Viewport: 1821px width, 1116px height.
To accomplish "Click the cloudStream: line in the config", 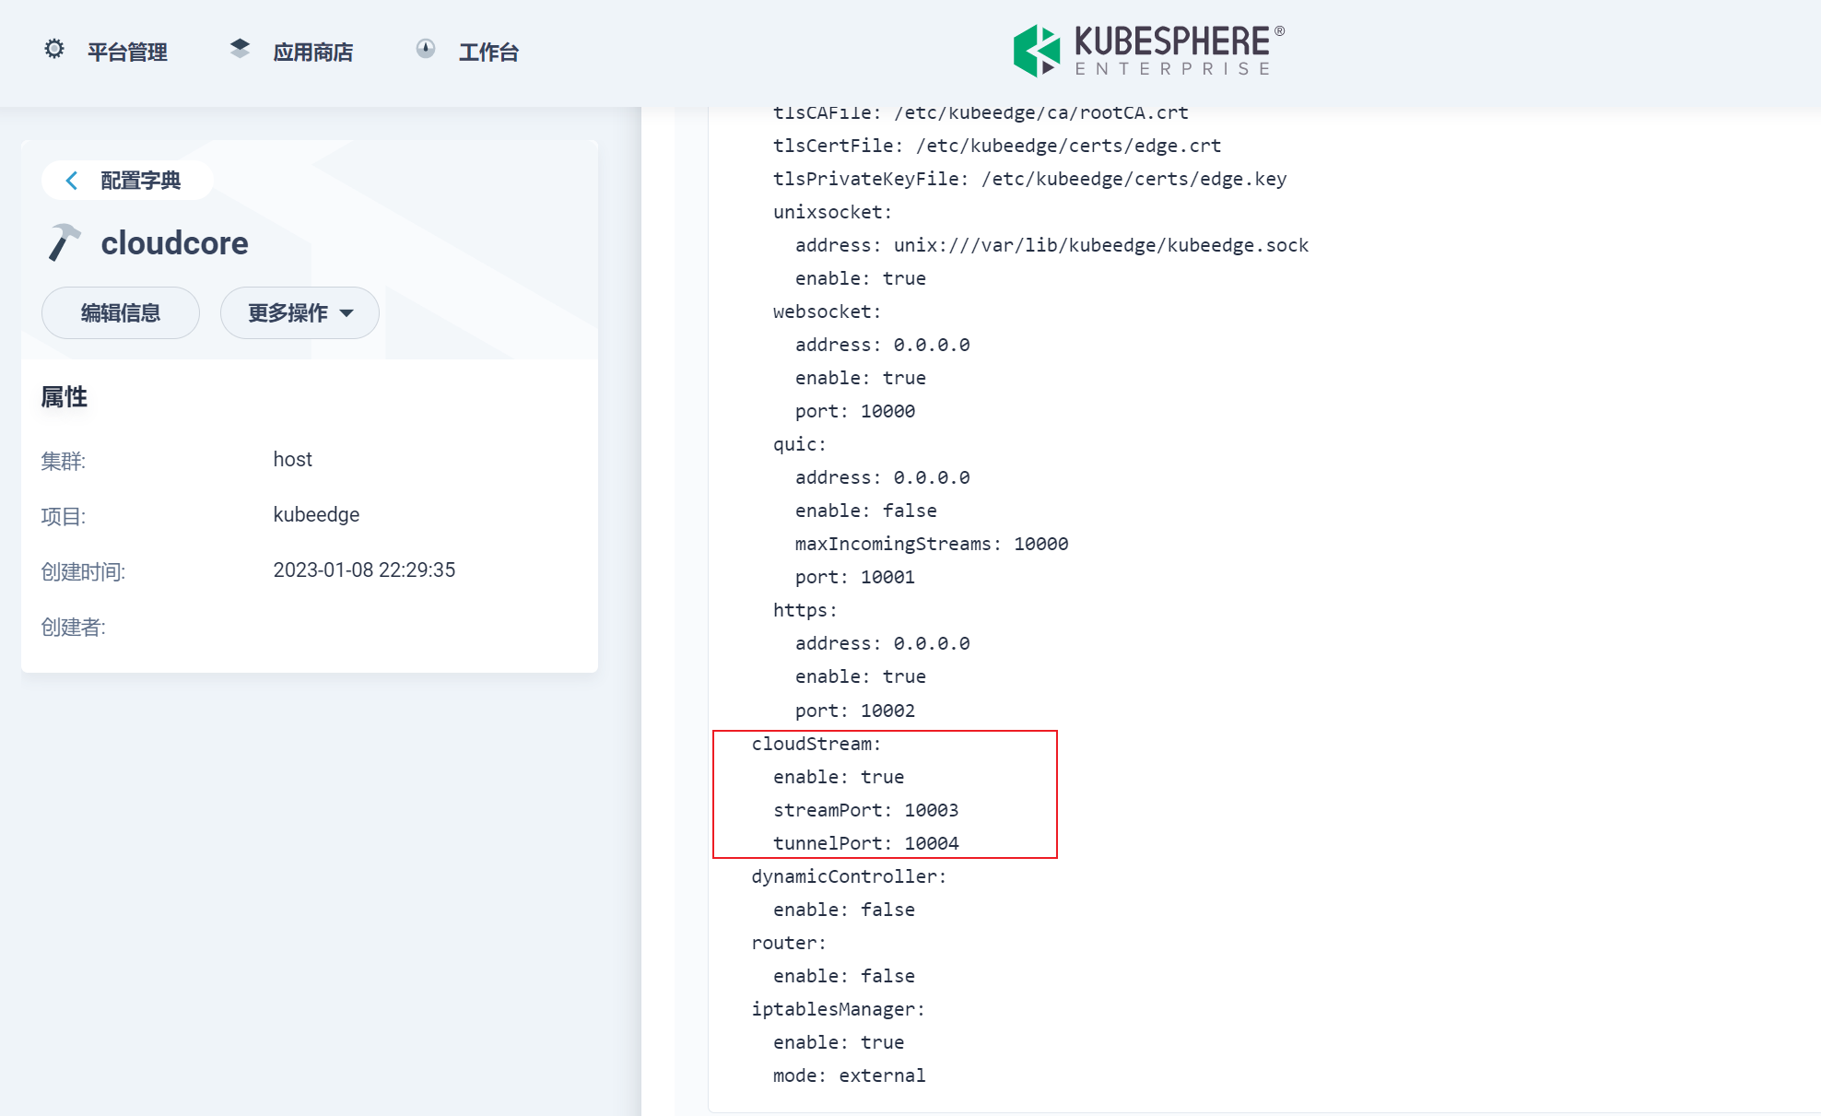I will point(816,744).
